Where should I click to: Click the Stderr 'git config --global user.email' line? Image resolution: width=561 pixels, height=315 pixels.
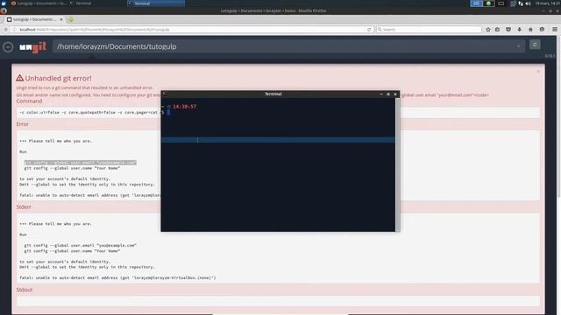tap(80, 245)
